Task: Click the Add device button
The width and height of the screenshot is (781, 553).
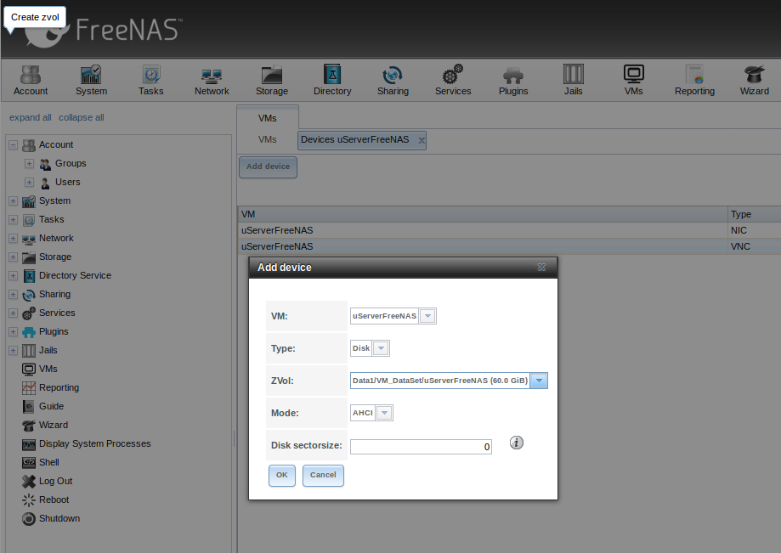Action: pos(268,166)
